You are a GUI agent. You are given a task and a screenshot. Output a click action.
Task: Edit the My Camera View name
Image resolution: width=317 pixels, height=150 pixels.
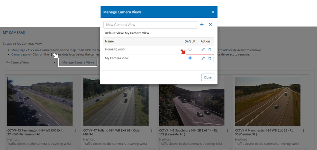(203, 58)
